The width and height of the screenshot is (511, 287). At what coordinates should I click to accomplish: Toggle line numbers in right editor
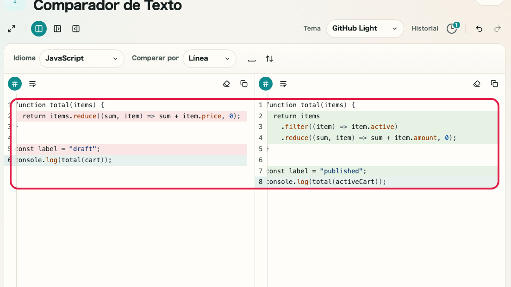click(266, 84)
